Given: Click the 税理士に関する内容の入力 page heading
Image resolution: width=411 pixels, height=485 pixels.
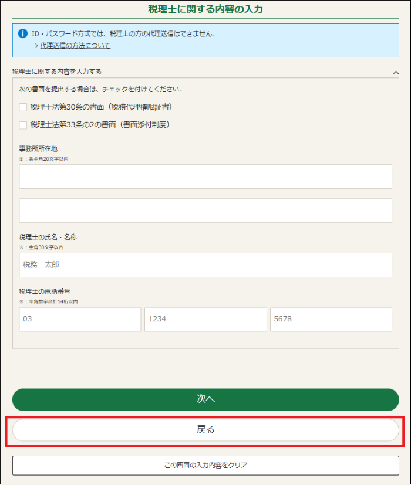Looking at the screenshot, I should click(x=206, y=9).
